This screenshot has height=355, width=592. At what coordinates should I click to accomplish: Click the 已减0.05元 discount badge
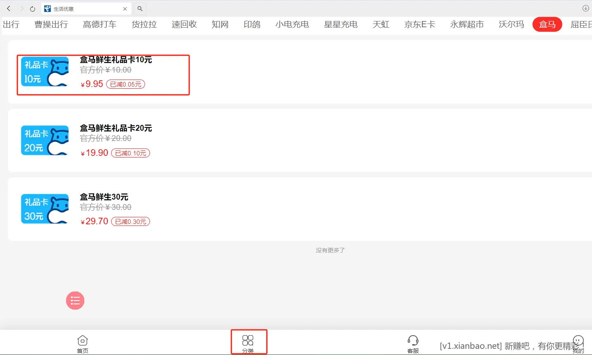coord(126,84)
